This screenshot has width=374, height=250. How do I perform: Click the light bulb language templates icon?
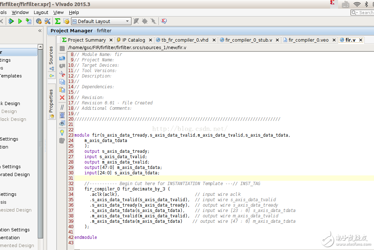62,132
